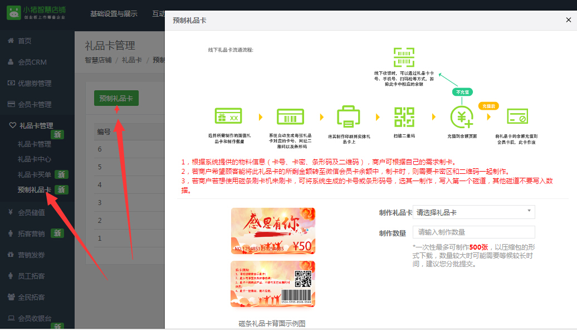Open 基础设置与展示 in top navigation
Viewport: 577px width, 331px height.
(114, 14)
